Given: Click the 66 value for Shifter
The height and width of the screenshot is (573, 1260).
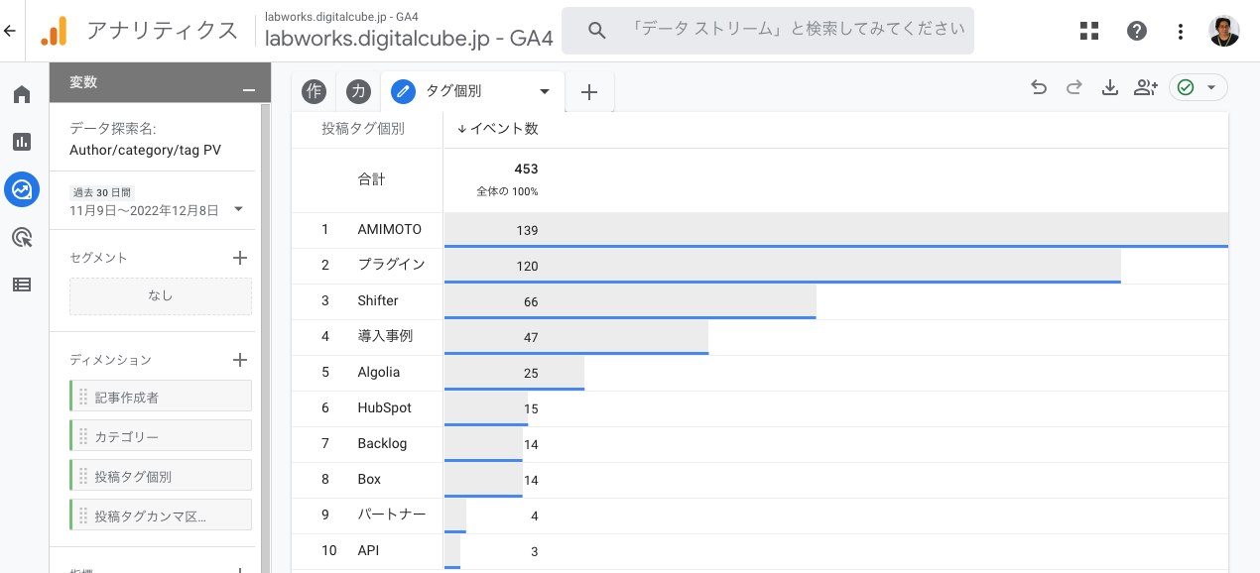Looking at the screenshot, I should 531,301.
